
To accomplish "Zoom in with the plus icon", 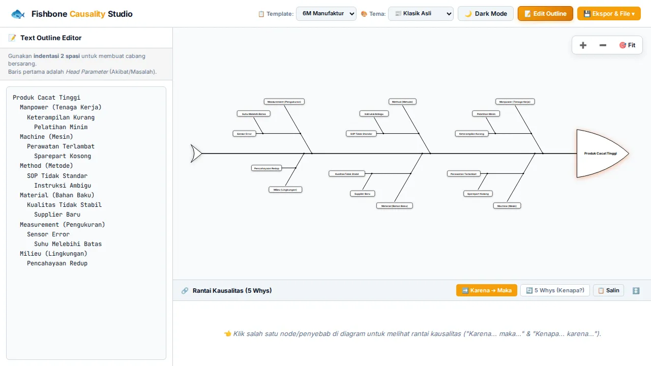I will click(x=583, y=45).
